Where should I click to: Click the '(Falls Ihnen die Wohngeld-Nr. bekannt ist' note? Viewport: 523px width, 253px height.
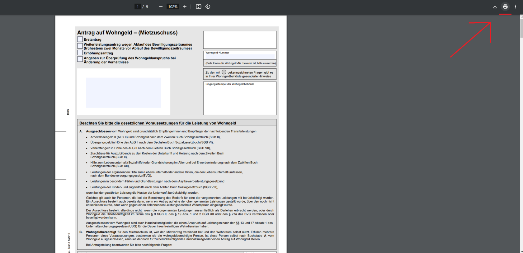(240, 63)
